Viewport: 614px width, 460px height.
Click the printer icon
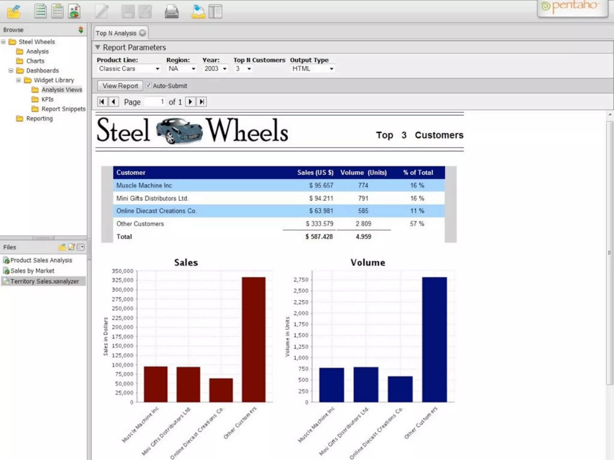[x=171, y=12]
